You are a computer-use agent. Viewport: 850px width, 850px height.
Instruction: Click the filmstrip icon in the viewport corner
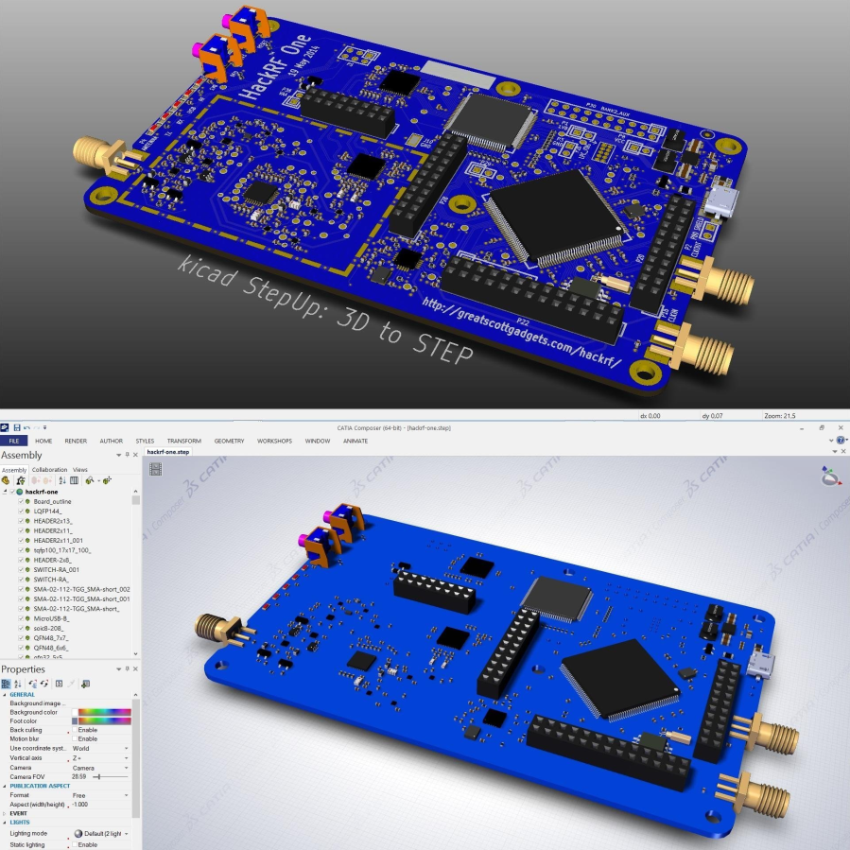(156, 468)
